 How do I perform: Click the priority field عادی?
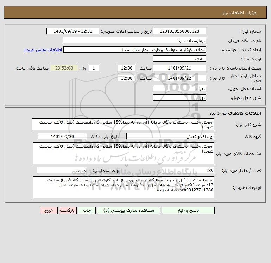tap(179, 59)
